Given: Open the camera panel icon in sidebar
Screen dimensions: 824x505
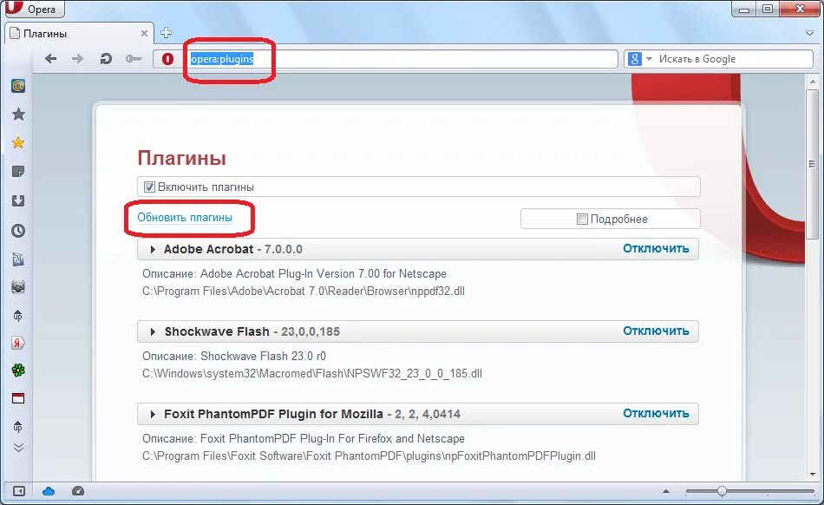Looking at the screenshot, I should point(18,287).
